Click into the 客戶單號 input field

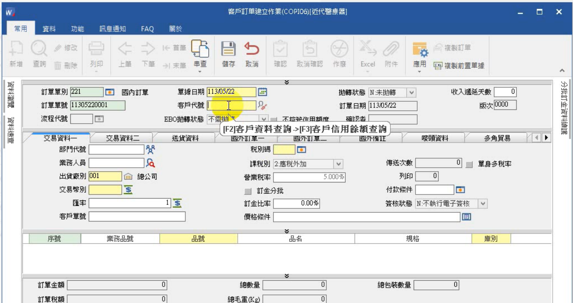point(137,217)
